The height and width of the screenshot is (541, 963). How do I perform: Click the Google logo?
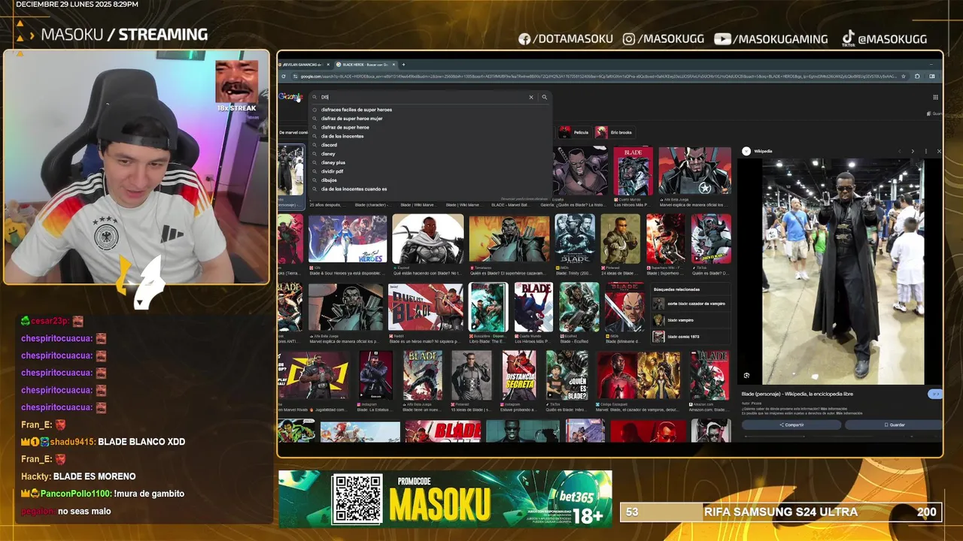tap(290, 97)
